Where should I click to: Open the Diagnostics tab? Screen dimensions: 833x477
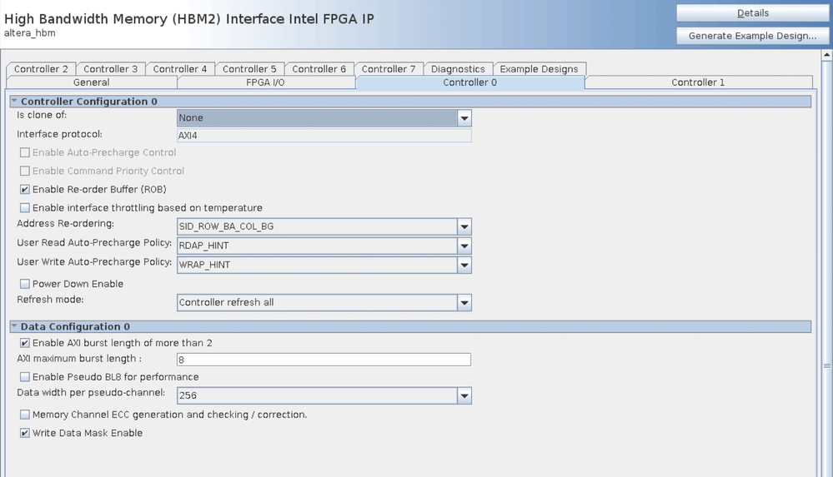pos(458,69)
